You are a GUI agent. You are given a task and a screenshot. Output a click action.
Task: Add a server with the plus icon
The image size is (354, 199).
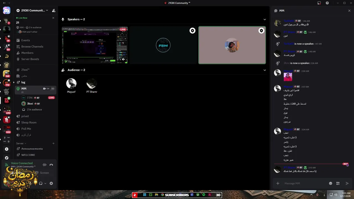point(7,149)
